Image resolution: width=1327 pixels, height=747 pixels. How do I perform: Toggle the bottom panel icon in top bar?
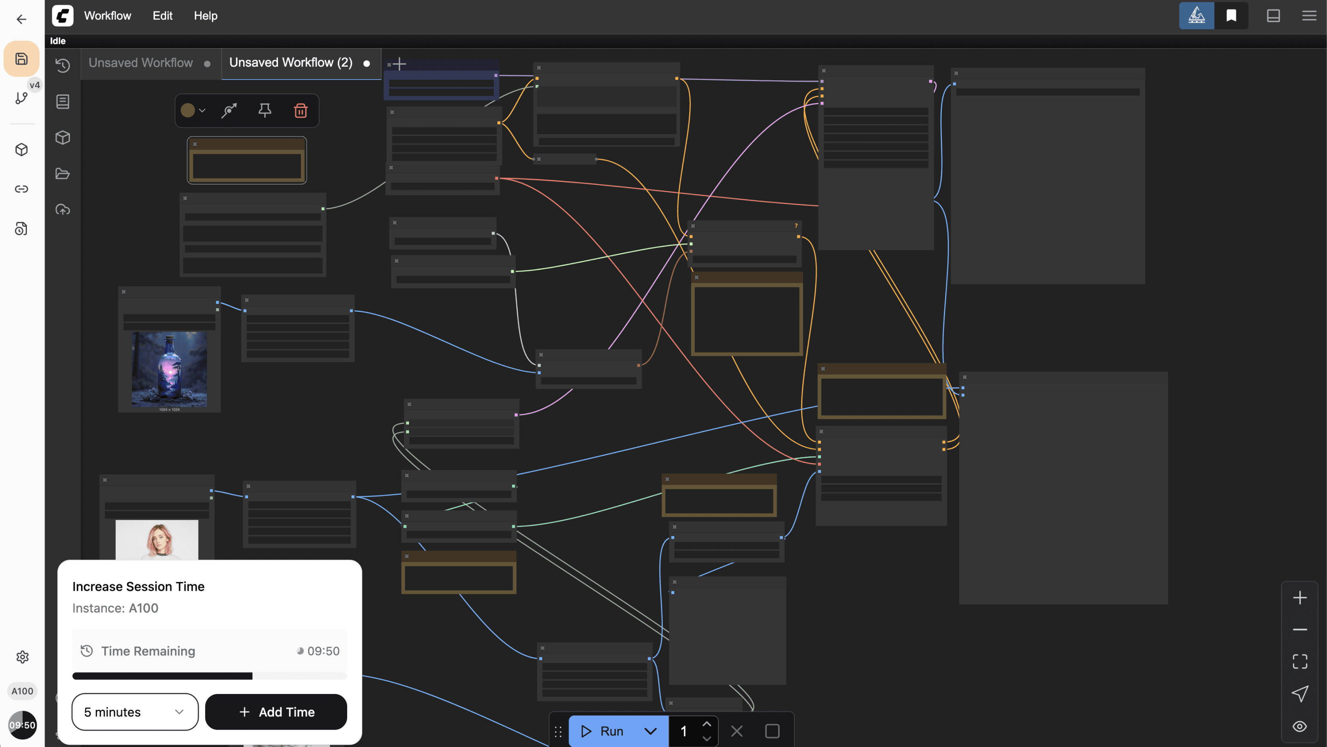pos(1273,15)
